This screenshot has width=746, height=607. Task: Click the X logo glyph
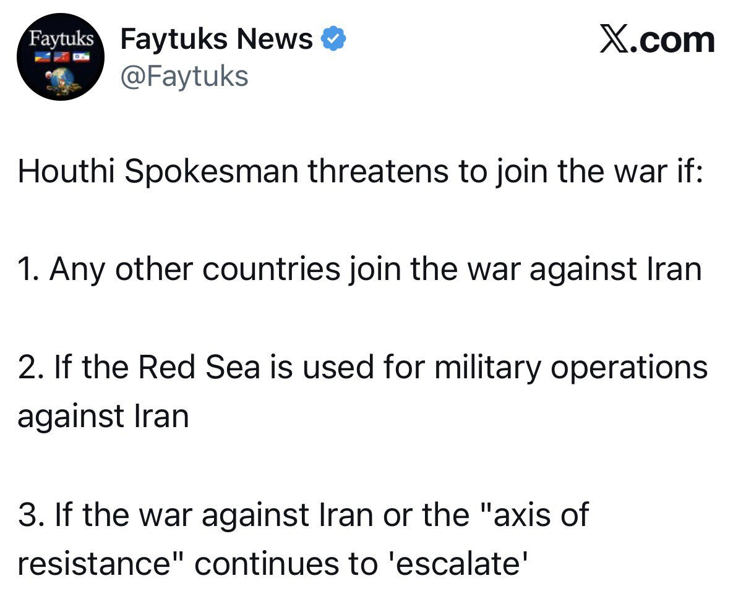pyautogui.click(x=615, y=40)
